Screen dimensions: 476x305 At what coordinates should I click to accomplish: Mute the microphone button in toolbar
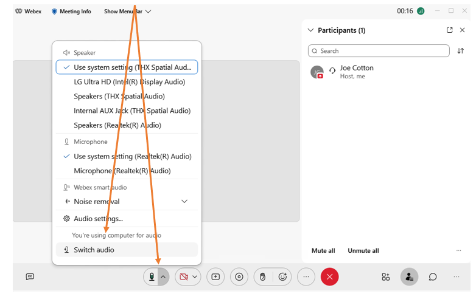pos(151,276)
